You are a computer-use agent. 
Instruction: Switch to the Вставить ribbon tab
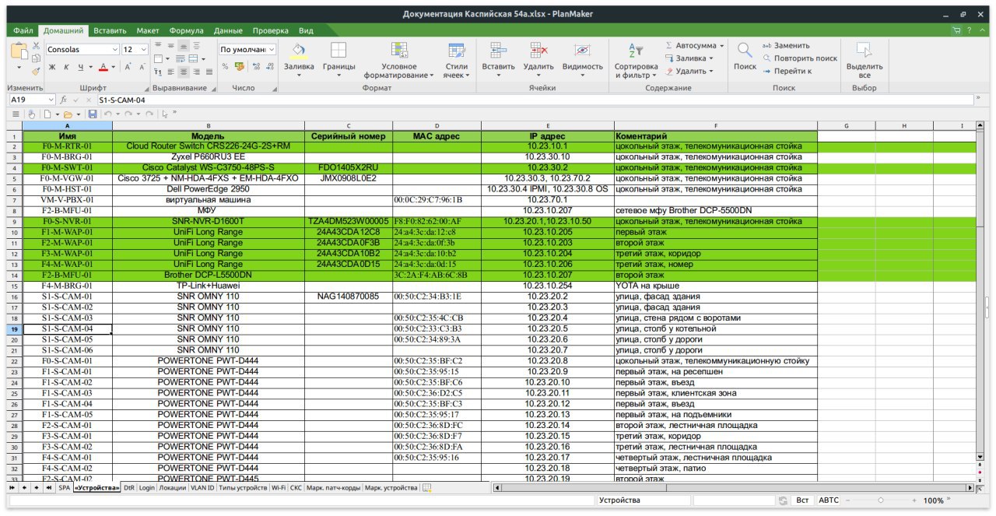pos(110,30)
